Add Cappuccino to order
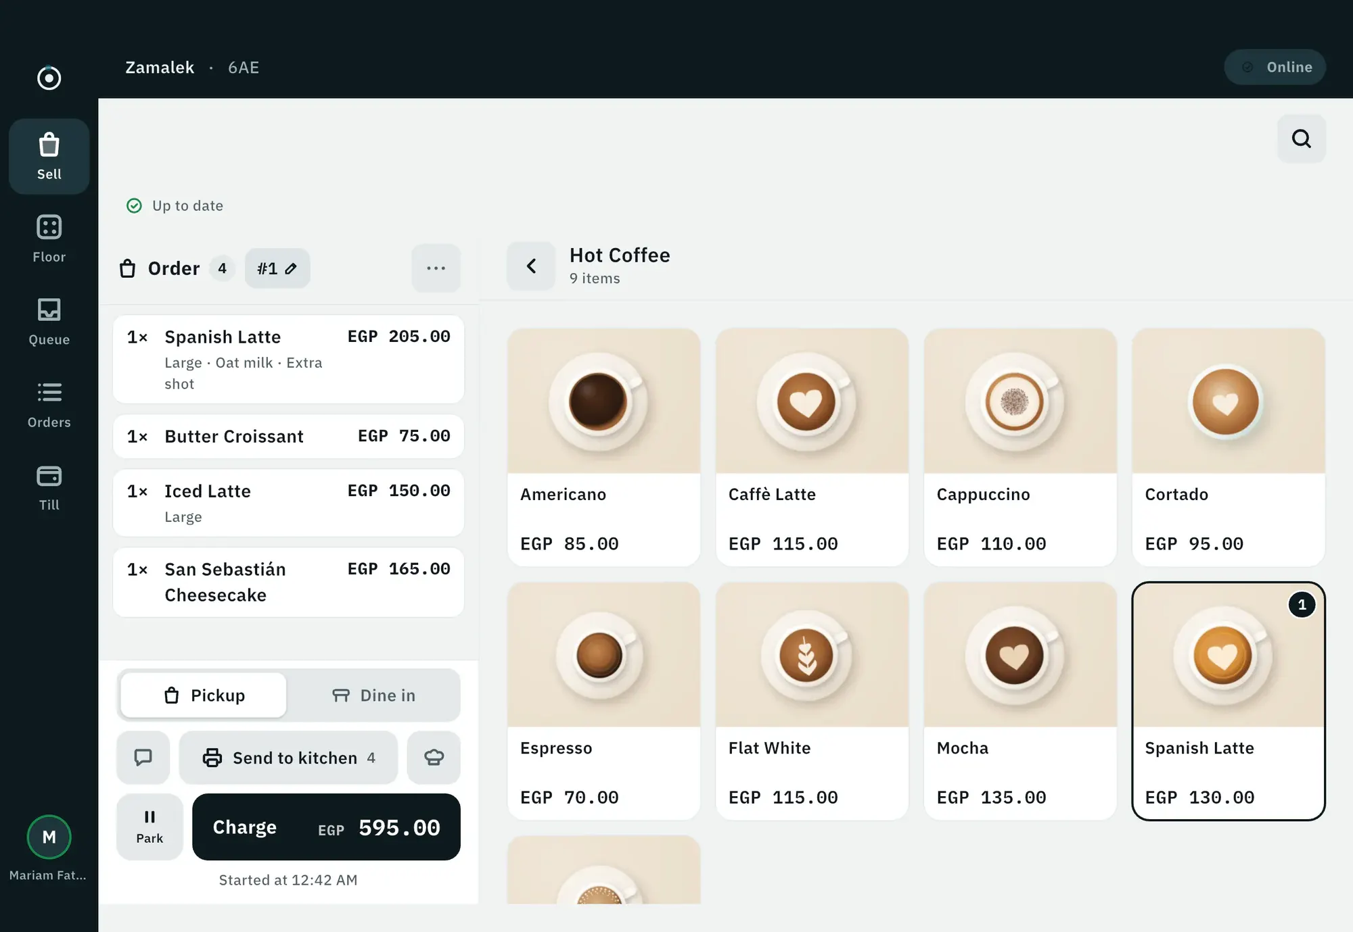Screen dimensions: 1353x932 tap(1020, 447)
